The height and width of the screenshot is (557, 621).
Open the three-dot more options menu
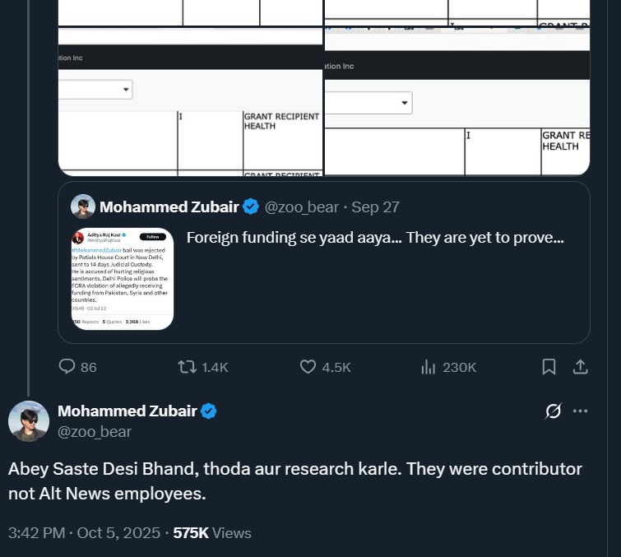581,411
